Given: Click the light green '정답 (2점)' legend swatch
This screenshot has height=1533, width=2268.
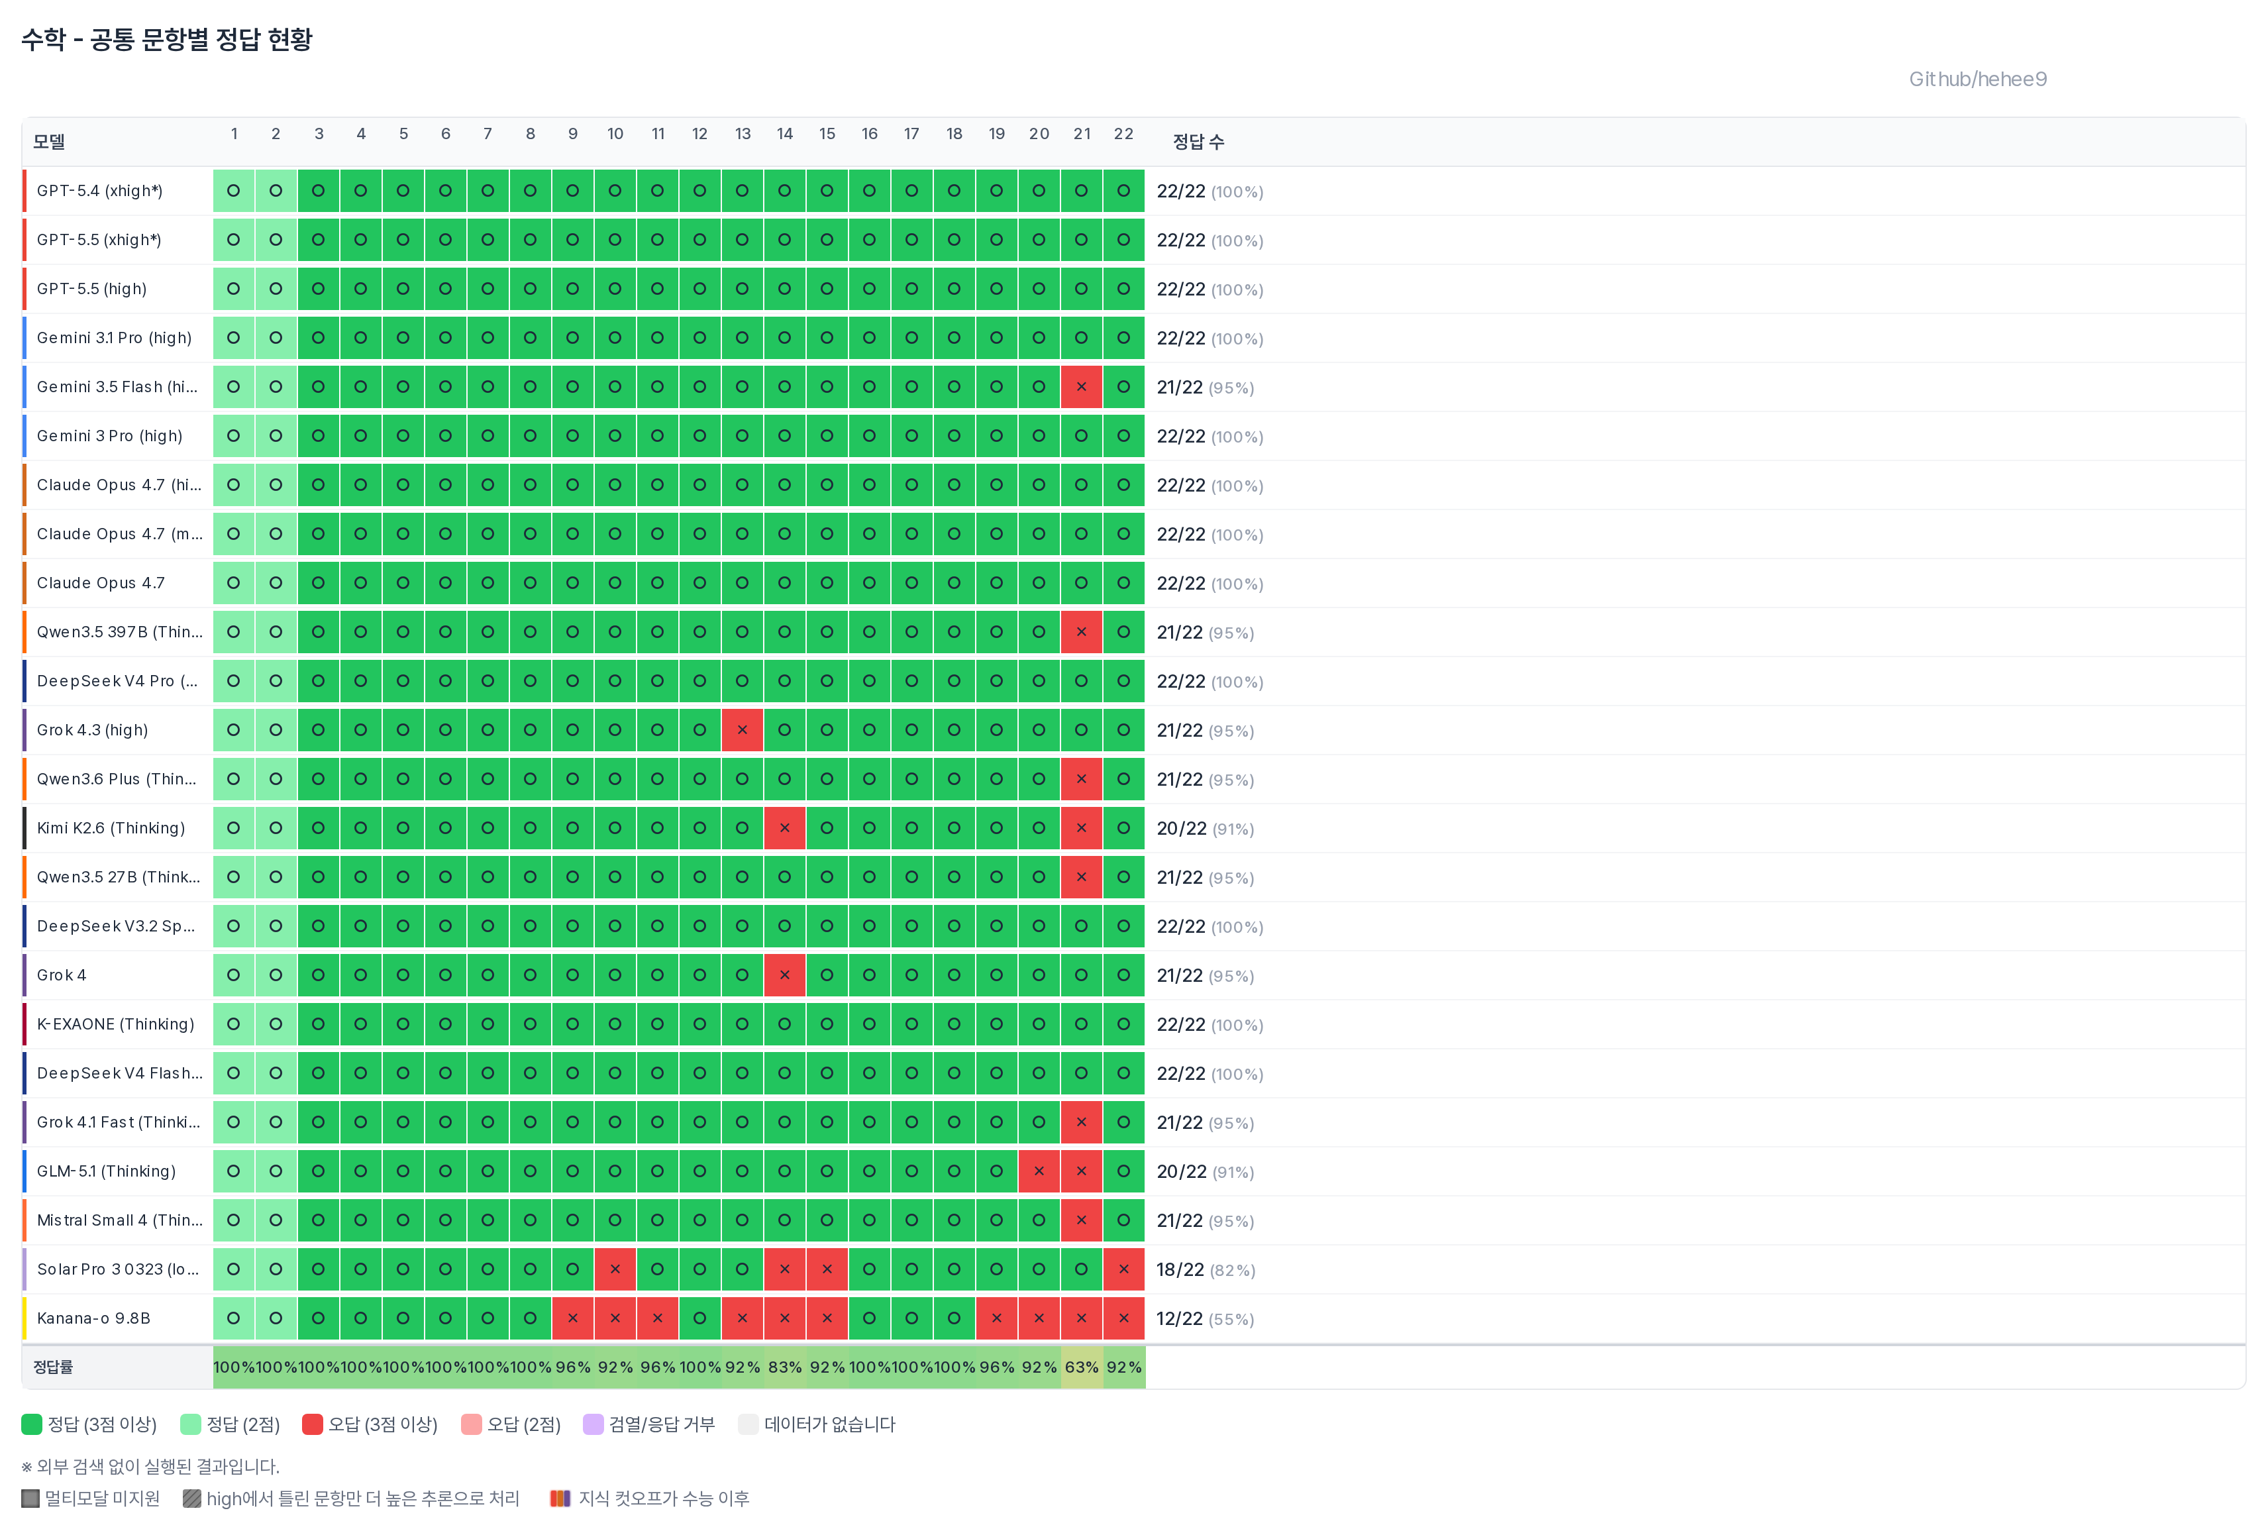Looking at the screenshot, I should click(190, 1424).
